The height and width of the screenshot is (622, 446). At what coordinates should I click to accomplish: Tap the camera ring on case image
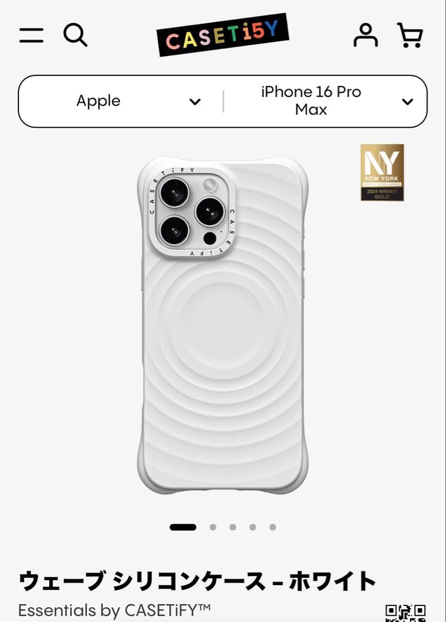(x=192, y=212)
